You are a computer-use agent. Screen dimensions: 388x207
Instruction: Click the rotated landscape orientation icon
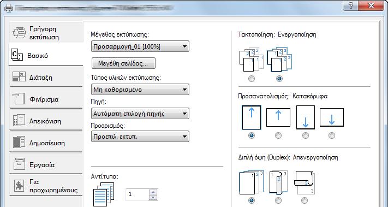pos(332,117)
